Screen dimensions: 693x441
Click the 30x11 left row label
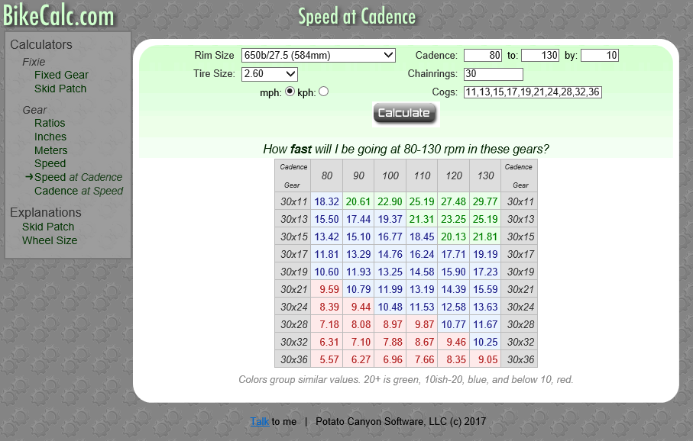[293, 201]
